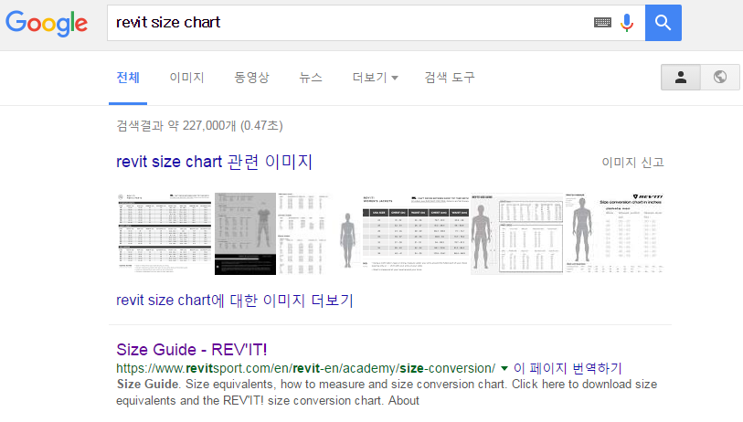Image resolution: width=743 pixels, height=422 pixels.
Task: Click the Google logo
Action: pyautogui.click(x=47, y=24)
